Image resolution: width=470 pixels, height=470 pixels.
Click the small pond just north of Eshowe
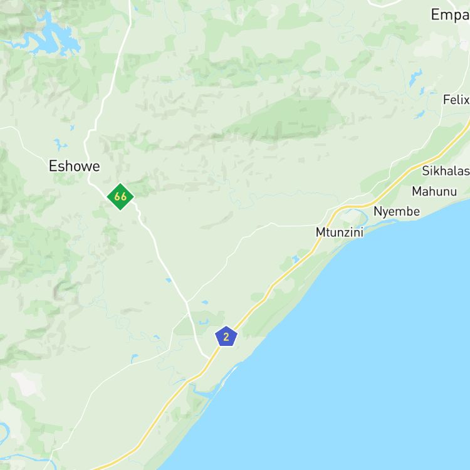pos(60,144)
